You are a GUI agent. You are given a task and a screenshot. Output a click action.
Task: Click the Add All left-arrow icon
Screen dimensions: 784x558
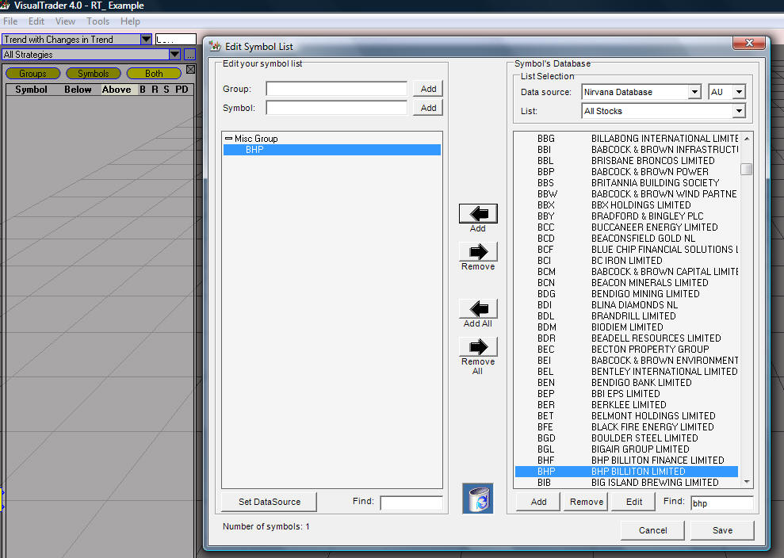[478, 308]
